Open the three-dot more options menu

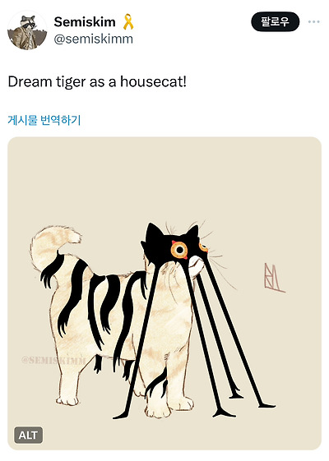click(x=313, y=21)
